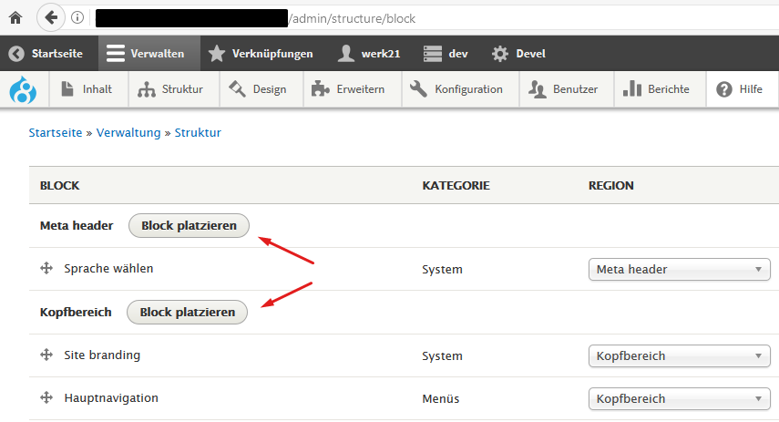This screenshot has width=779, height=422.
Task: Click Block platzieren for Meta header
Action: (189, 225)
